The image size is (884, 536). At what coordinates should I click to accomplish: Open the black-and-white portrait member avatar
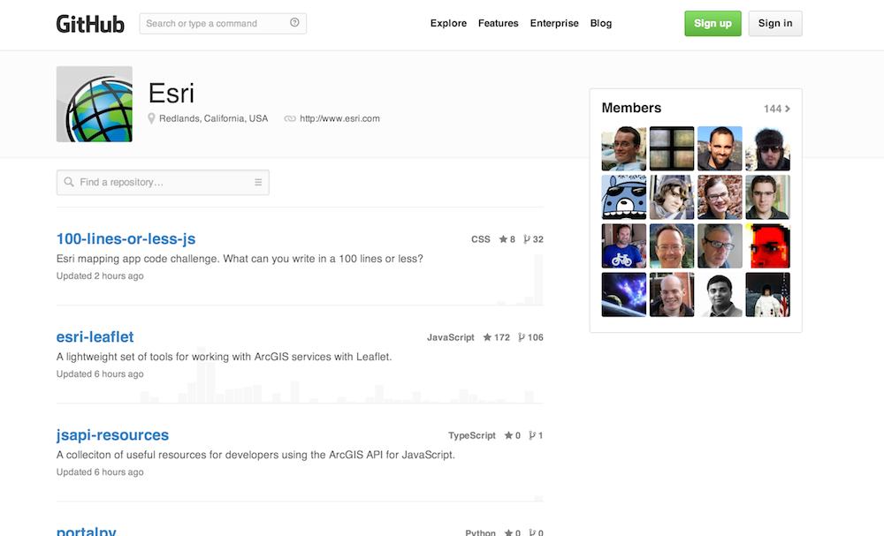pos(720,295)
